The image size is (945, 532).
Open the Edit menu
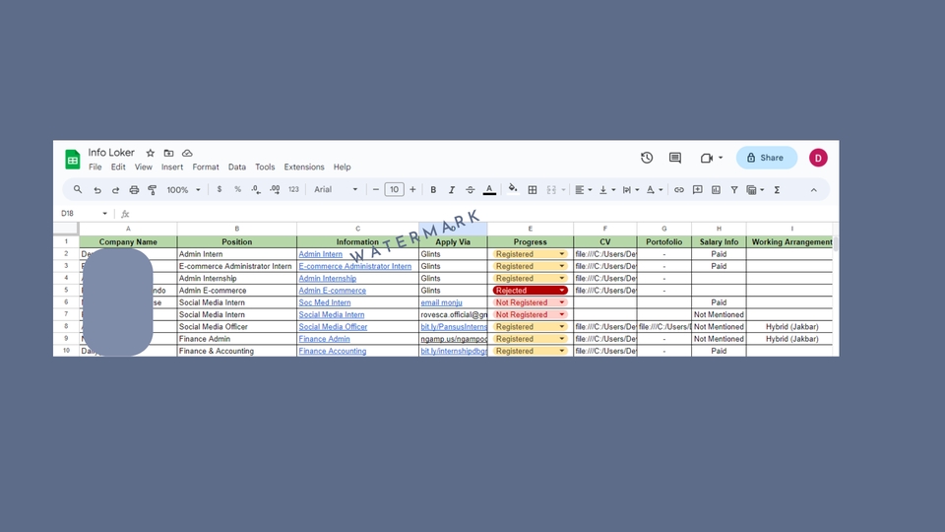[118, 167]
